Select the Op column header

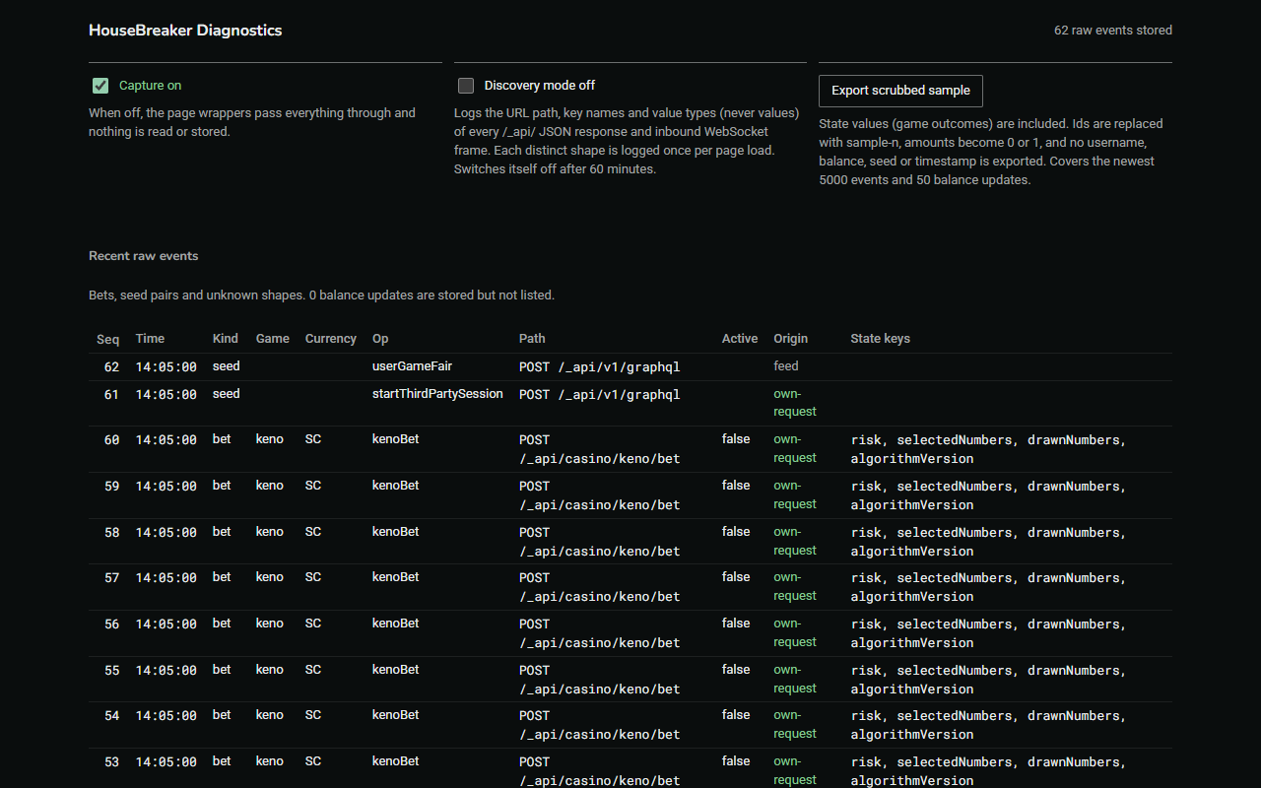[x=380, y=339]
